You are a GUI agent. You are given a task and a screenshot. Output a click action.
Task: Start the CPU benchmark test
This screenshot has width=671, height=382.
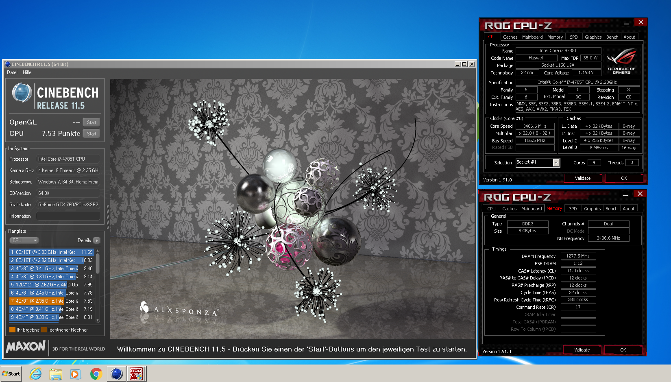coord(91,133)
